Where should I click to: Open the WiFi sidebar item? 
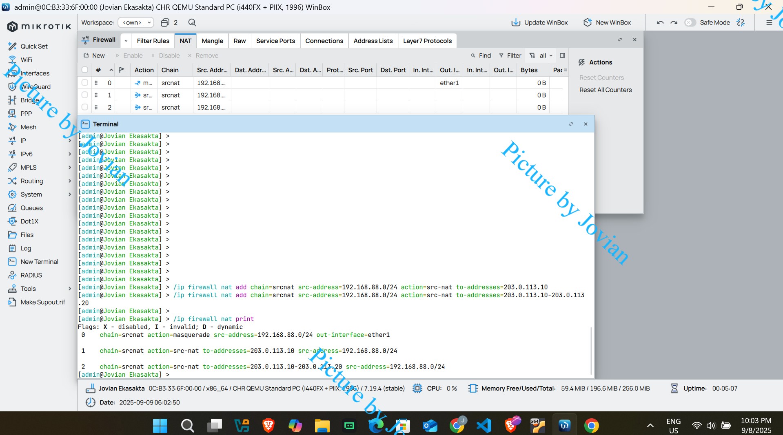pos(26,60)
